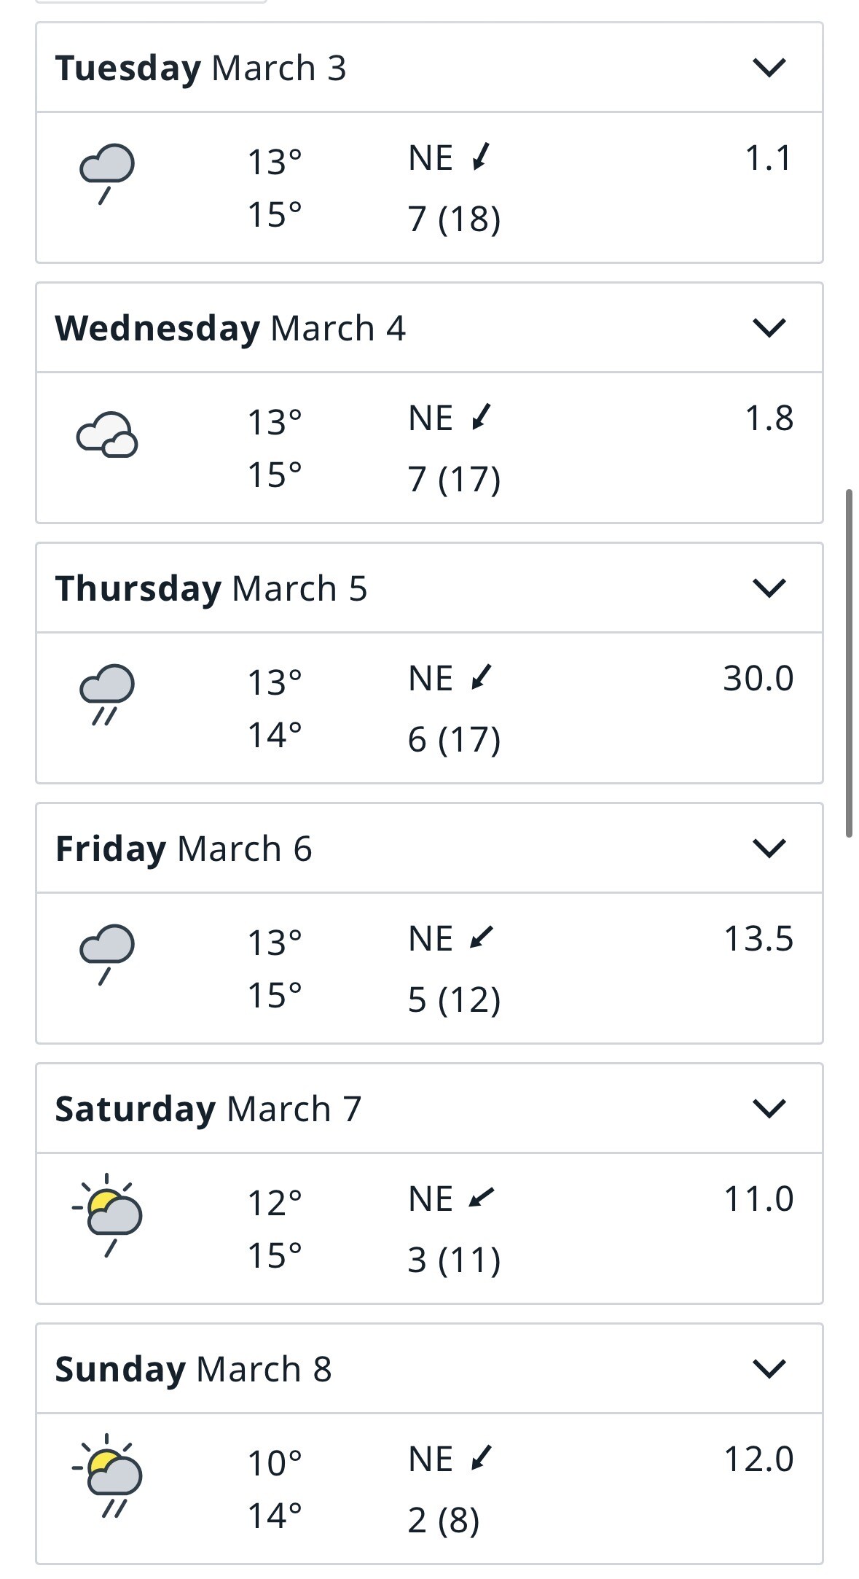Open the Thursday March 5 header
The height and width of the screenshot is (1579, 859).
[x=211, y=588]
